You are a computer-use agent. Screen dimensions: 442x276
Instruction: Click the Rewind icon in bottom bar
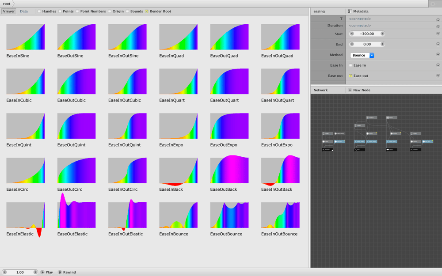tap(60, 272)
